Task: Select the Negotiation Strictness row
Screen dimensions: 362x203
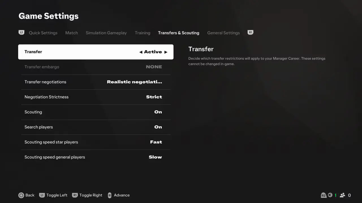Action: click(x=96, y=97)
